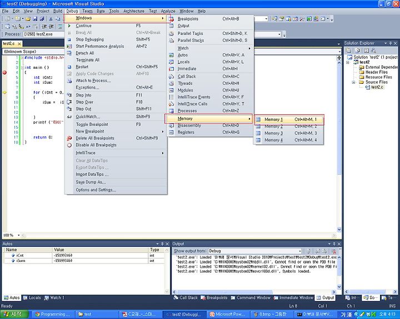The image size is (400, 319).
Task: Click the test2.c file icon in Solution Explorer
Action: click(x=368, y=88)
